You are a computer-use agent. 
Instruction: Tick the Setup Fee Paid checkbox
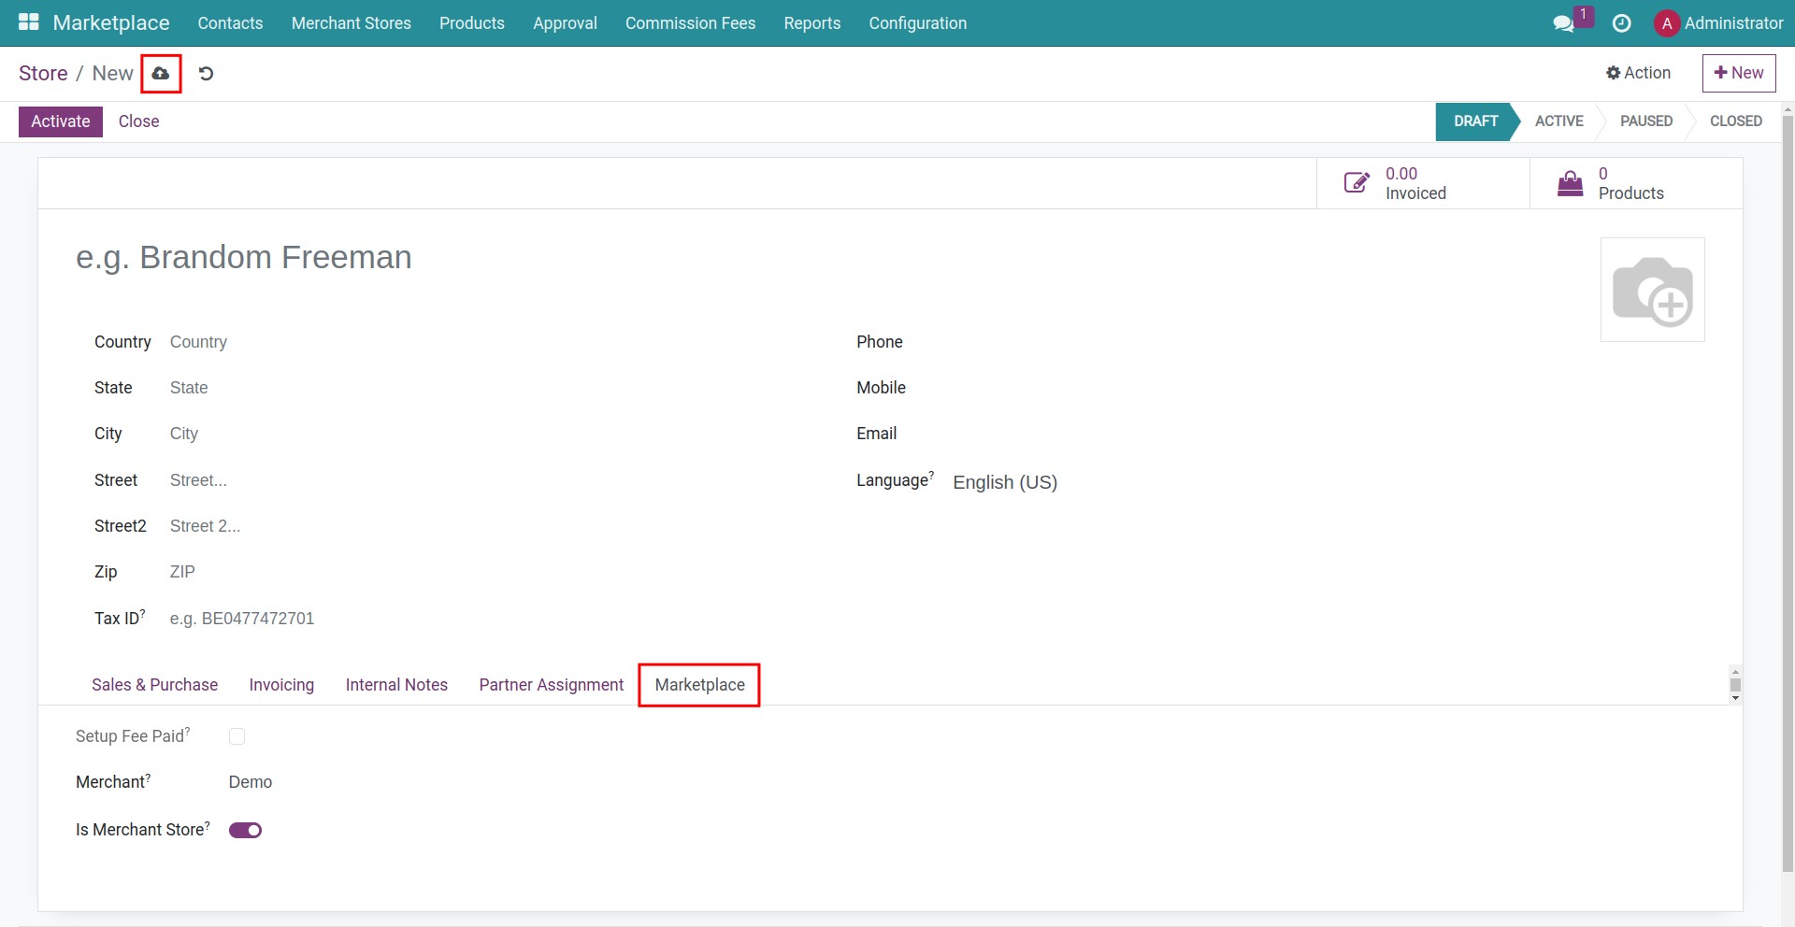click(237, 736)
